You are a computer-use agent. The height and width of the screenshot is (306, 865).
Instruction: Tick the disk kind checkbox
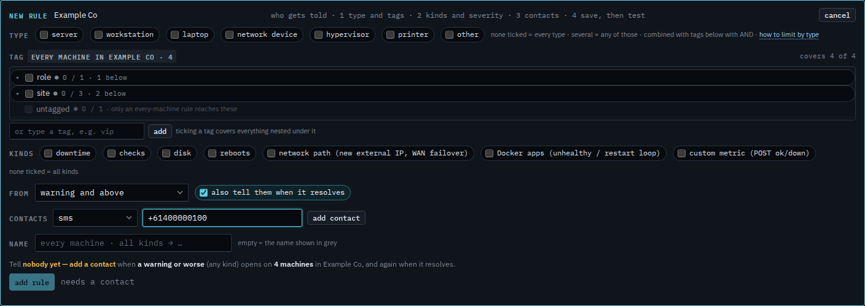pos(166,154)
